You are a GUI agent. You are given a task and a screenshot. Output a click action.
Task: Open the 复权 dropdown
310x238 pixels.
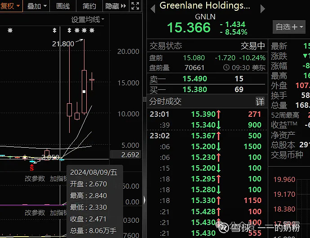click(x=10, y=6)
